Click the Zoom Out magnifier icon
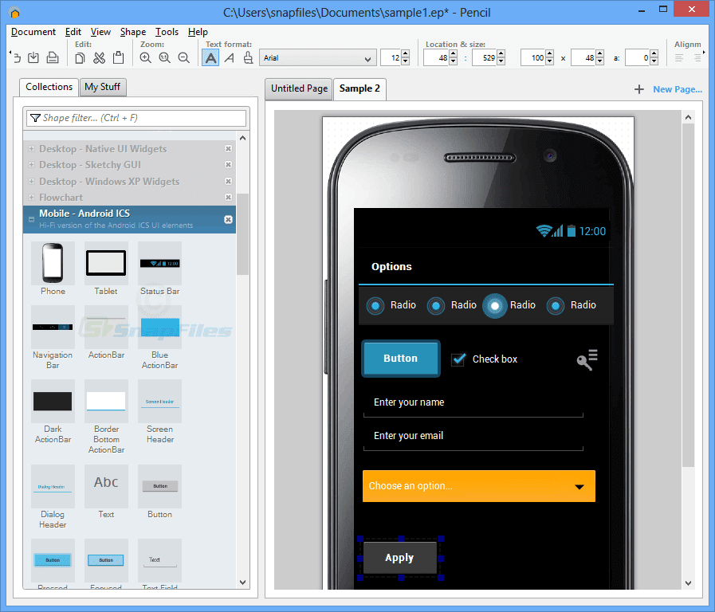The width and height of the screenshot is (715, 612). point(184,57)
